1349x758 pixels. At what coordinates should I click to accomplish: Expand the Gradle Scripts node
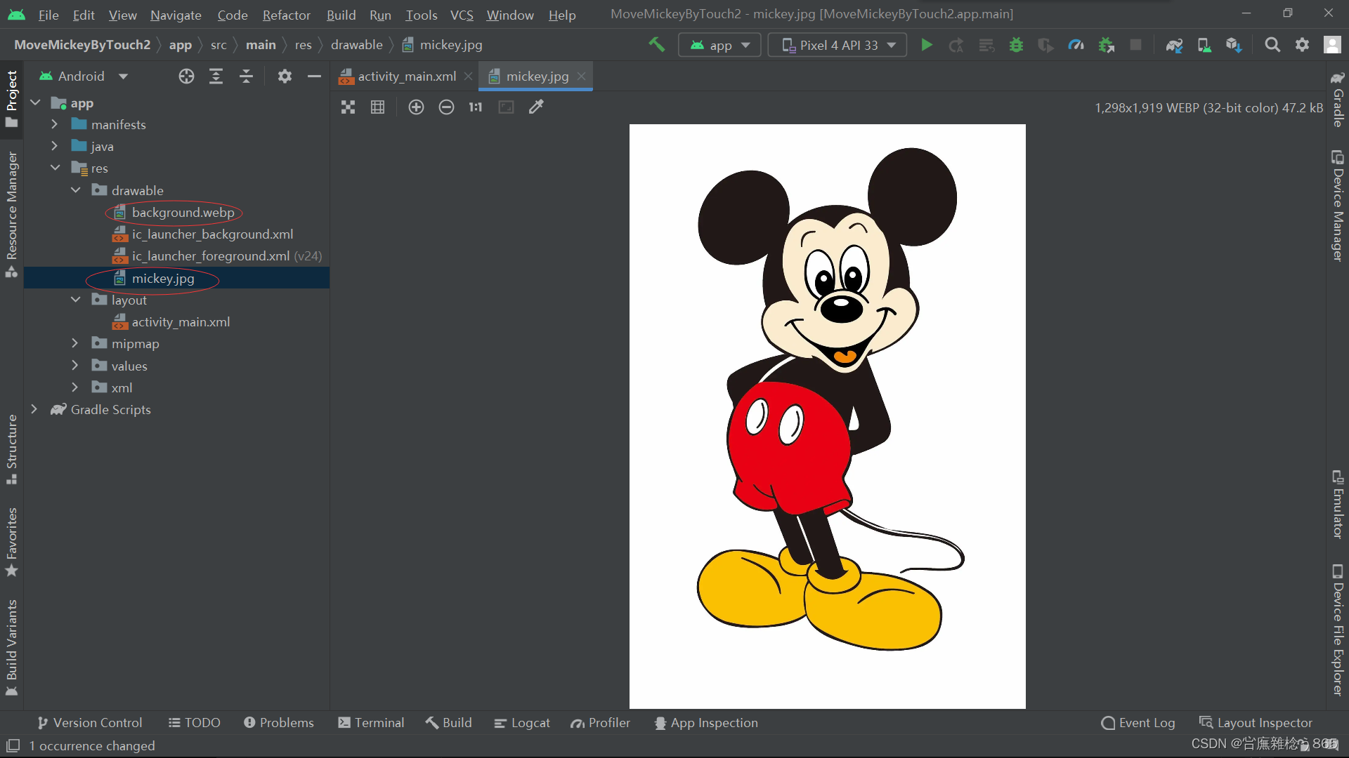click(34, 409)
